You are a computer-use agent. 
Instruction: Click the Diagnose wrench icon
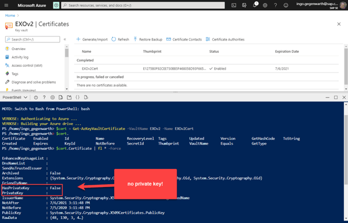[7, 82]
